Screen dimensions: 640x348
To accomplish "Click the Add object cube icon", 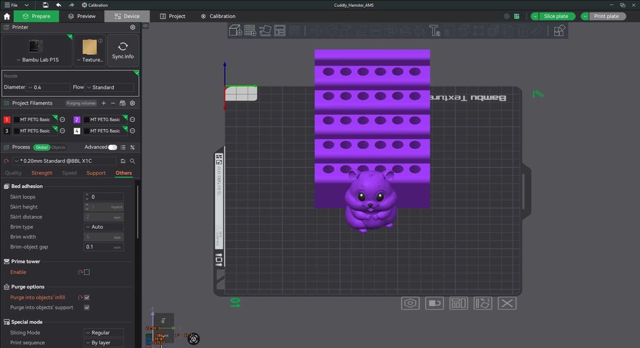I will [235, 31].
